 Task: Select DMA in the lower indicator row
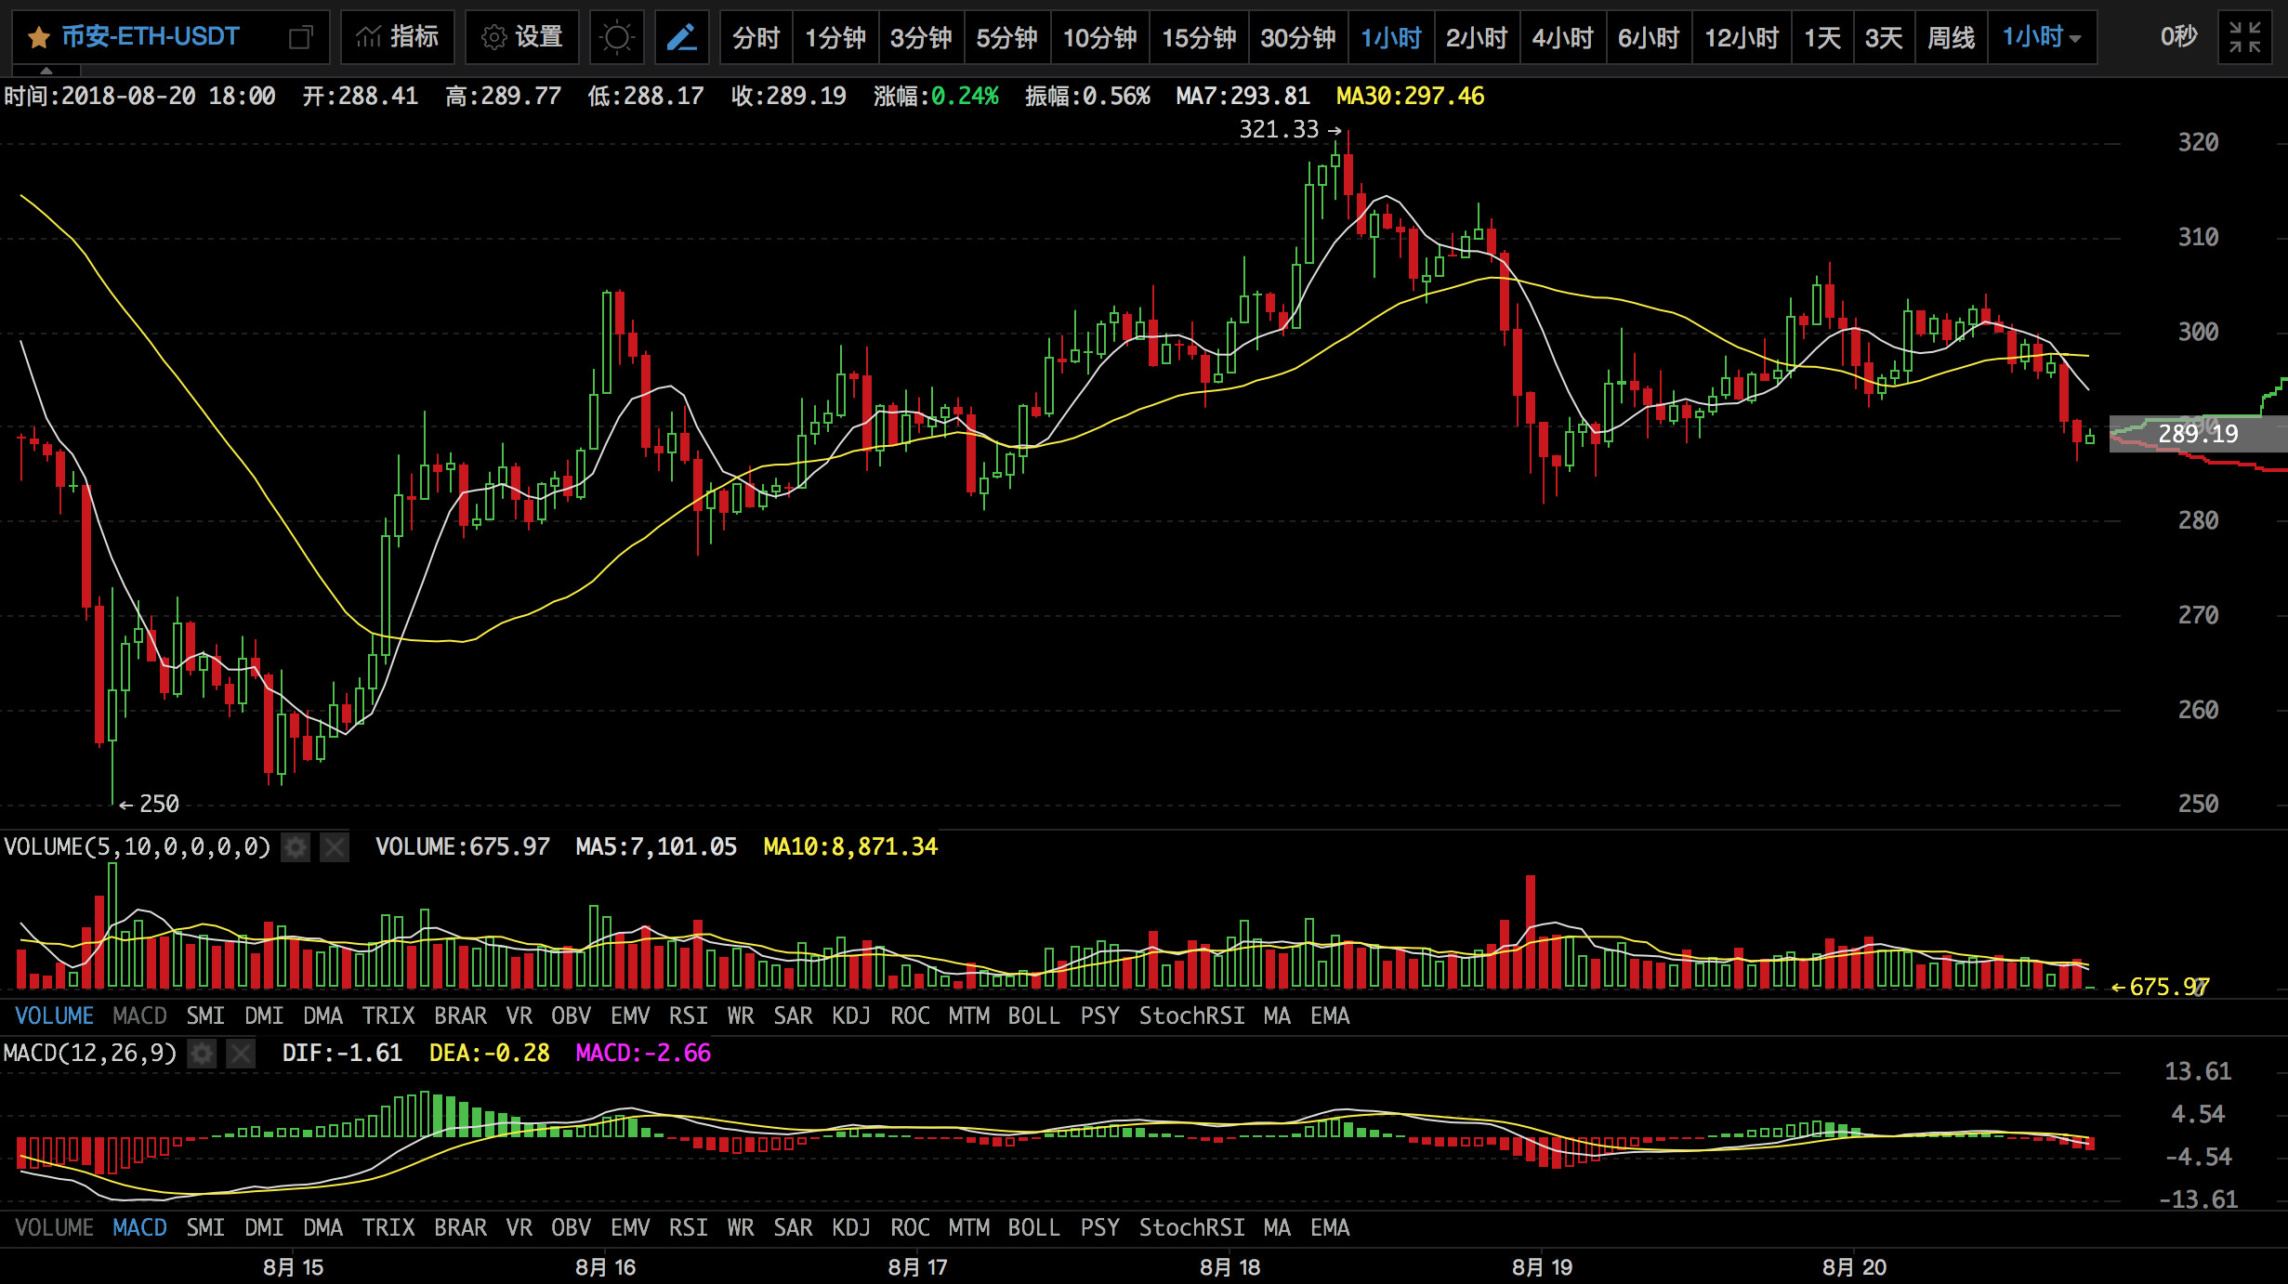coord(322,1227)
